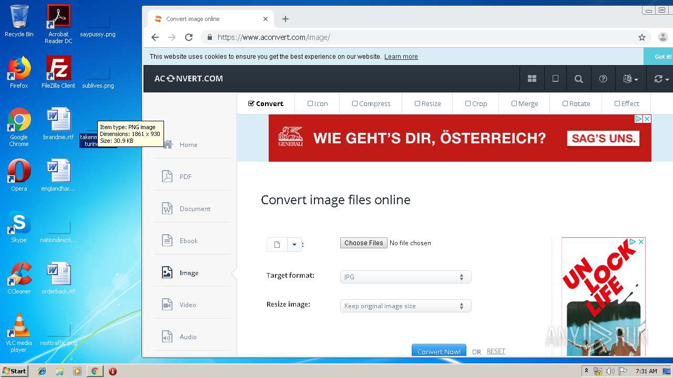Expand the refresh options dropdown in header

pos(661,79)
